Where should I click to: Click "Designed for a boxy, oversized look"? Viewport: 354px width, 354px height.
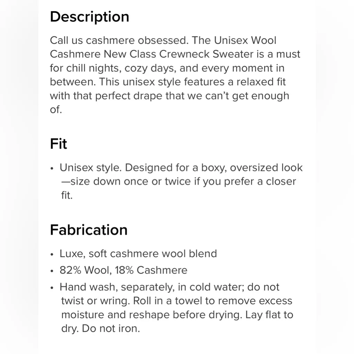[x=214, y=168]
